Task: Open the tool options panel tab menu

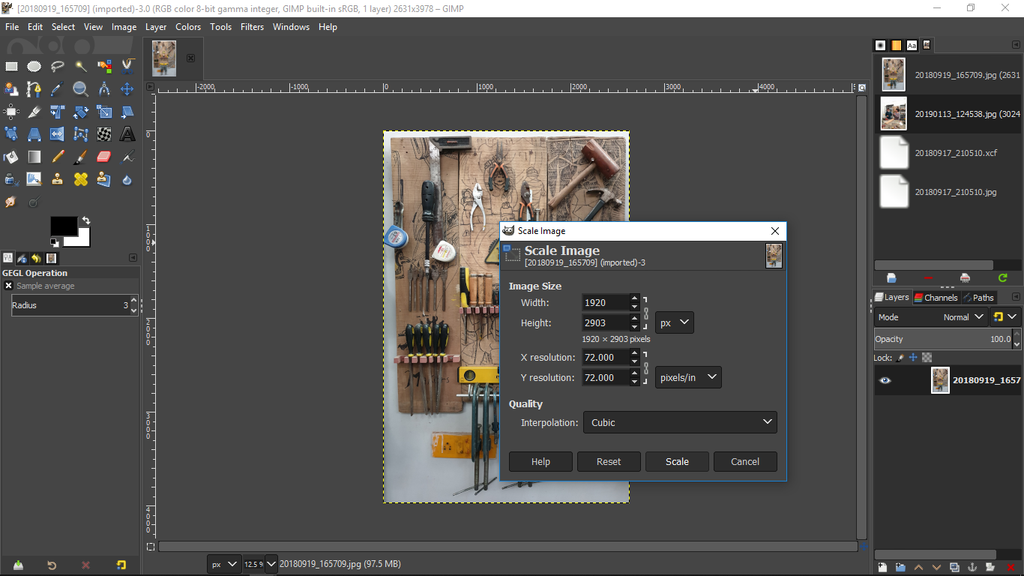Action: pos(133,258)
